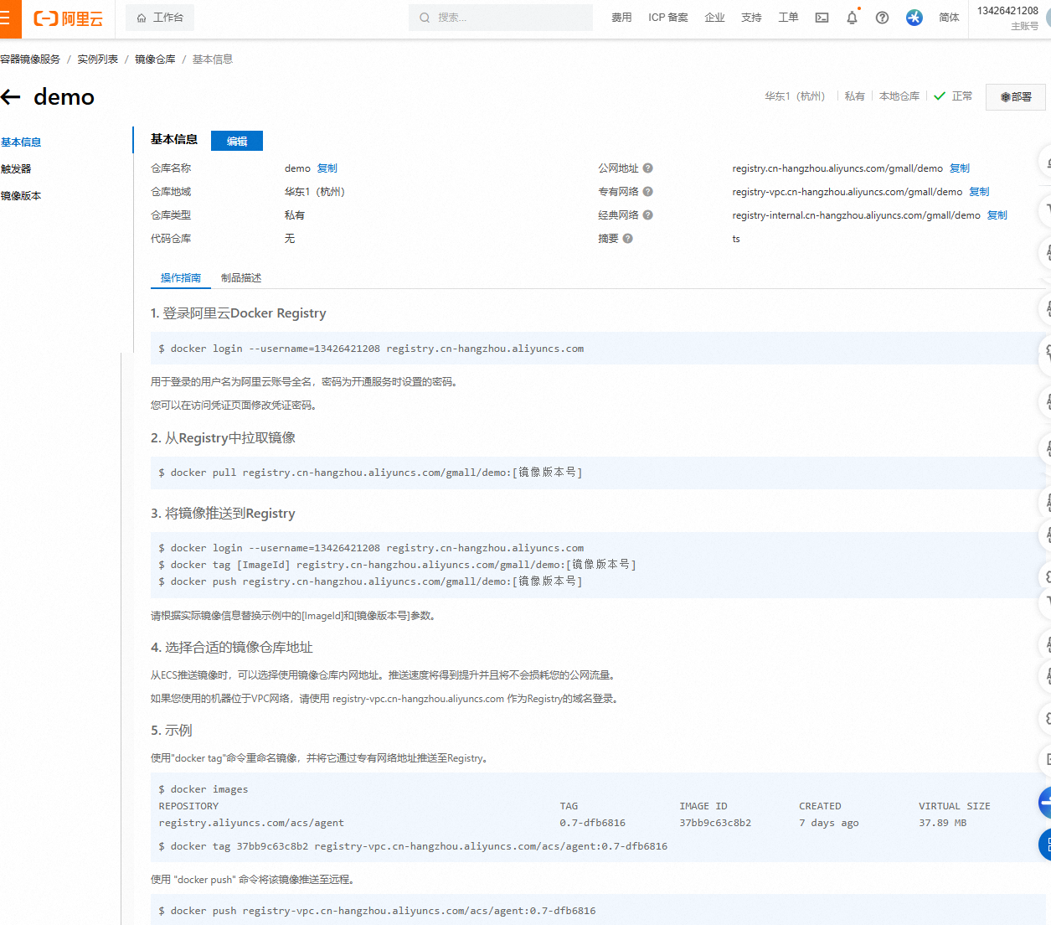Click the TAG value 0.7-dfb6816 cell
Screen dimensions: 1051x925
tap(592, 823)
